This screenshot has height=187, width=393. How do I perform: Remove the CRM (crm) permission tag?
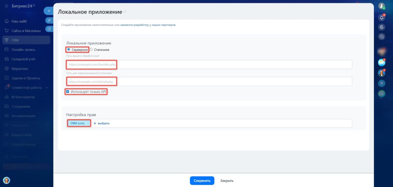click(88, 123)
